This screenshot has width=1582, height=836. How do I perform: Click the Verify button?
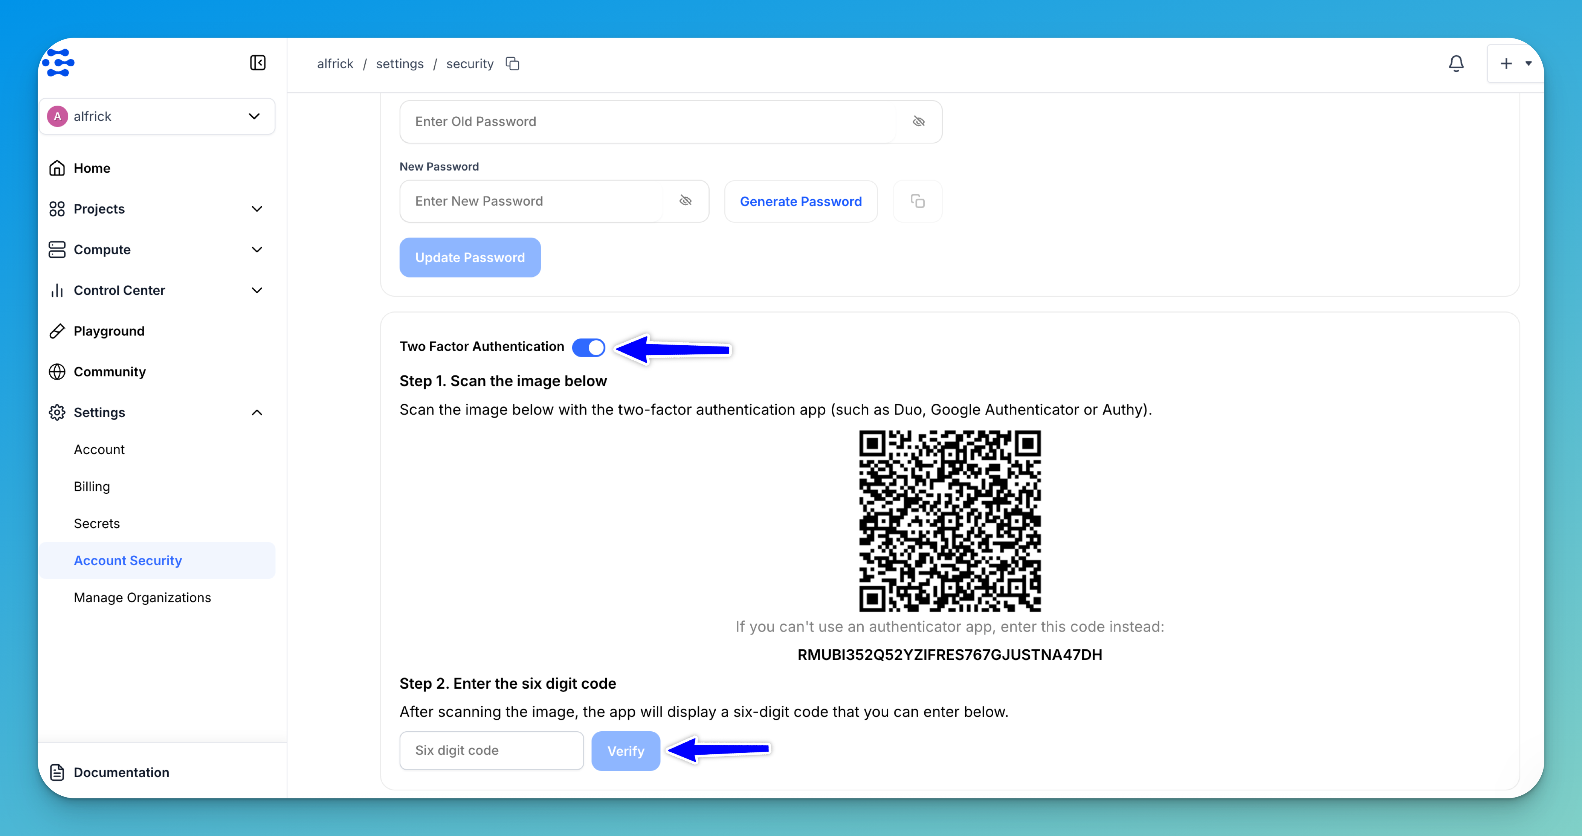coord(625,751)
